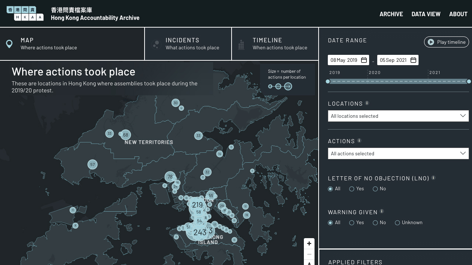Viewport: 472px width, 265px height.
Task: Click info icon beside Warning Given
Action: click(x=382, y=211)
